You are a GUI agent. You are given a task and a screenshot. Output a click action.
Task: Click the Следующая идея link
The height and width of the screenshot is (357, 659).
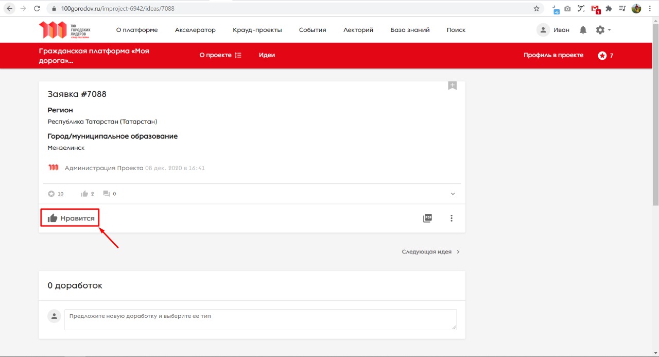click(430, 252)
